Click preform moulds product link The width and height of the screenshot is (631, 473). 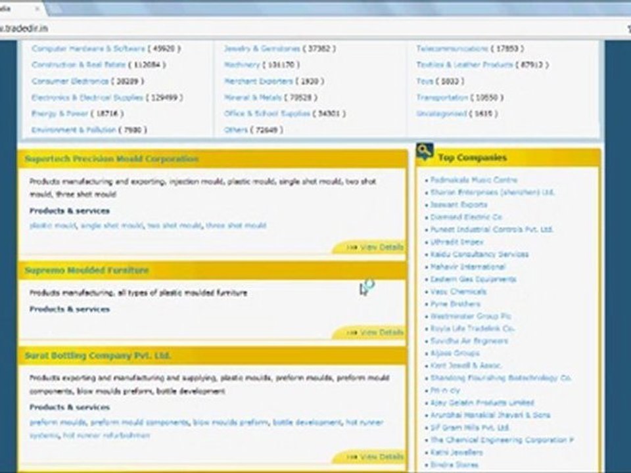point(58,422)
